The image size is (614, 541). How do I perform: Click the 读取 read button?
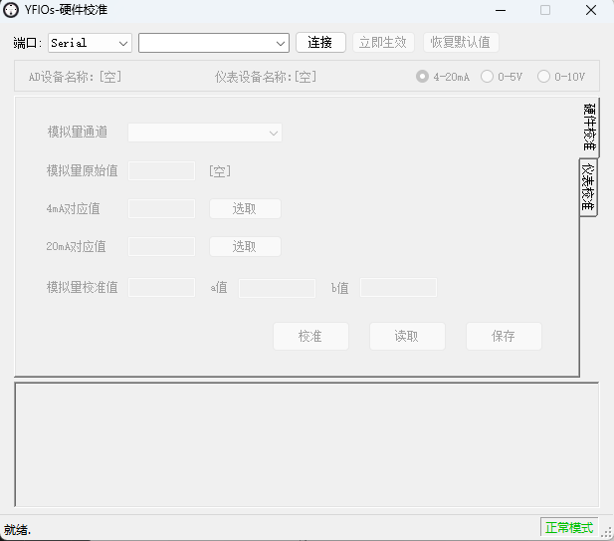click(407, 337)
